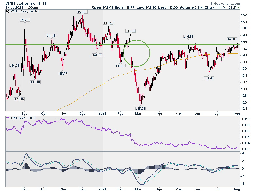Click the 141.15 low price label
The height and width of the screenshot is (192, 255).
97,55
